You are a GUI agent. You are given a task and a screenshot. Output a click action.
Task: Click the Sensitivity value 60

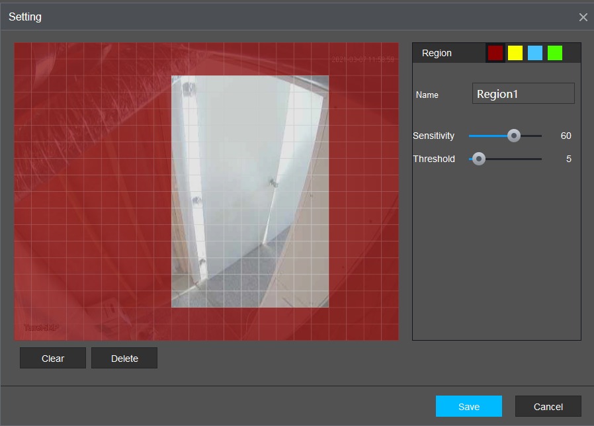[x=566, y=136]
